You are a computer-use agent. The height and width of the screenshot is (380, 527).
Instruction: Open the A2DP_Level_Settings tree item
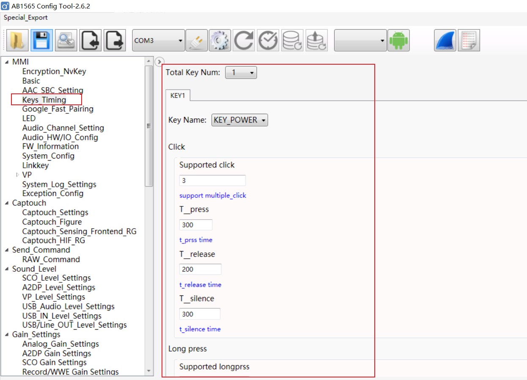58,287
